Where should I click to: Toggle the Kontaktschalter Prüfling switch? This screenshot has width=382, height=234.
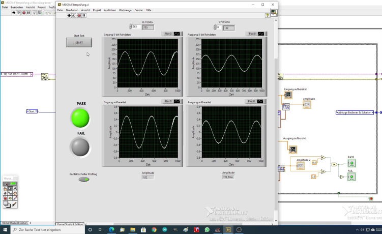click(x=83, y=179)
